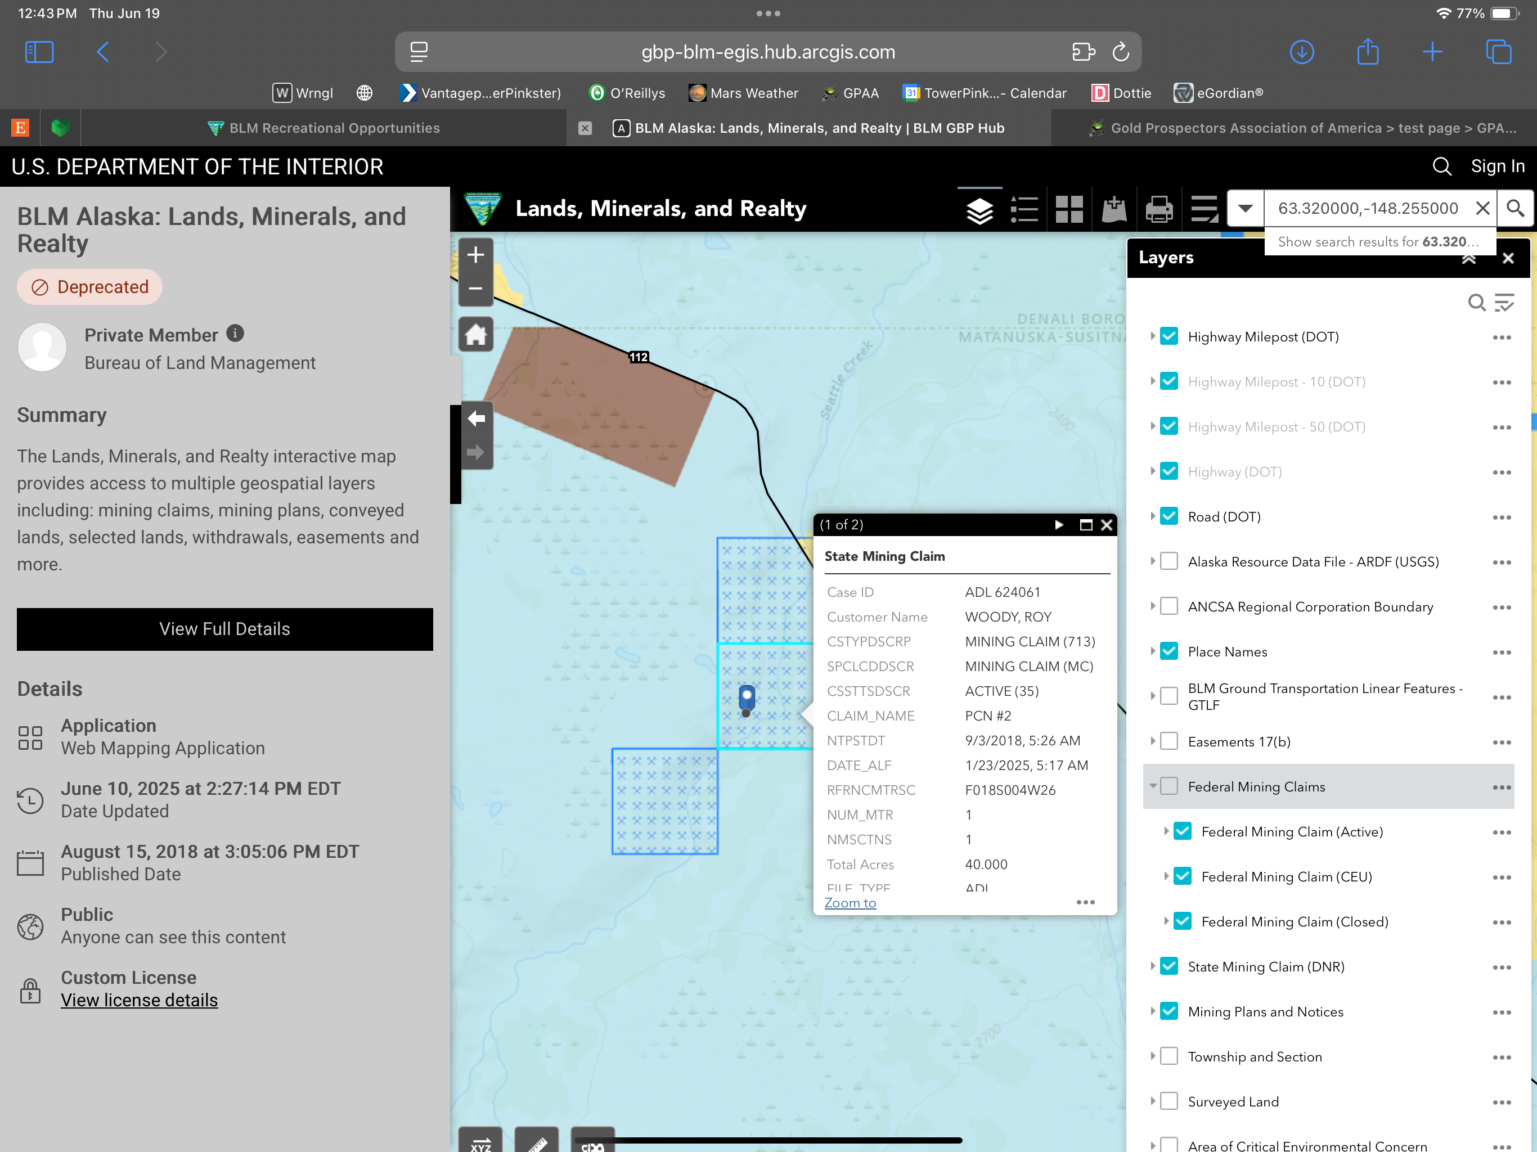1537x1152 pixels.
Task: Open the Basemap Gallery grid icon
Action: tap(1069, 209)
